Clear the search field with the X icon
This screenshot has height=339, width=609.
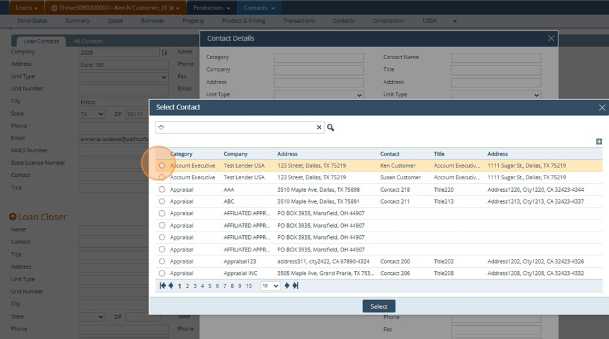click(319, 128)
